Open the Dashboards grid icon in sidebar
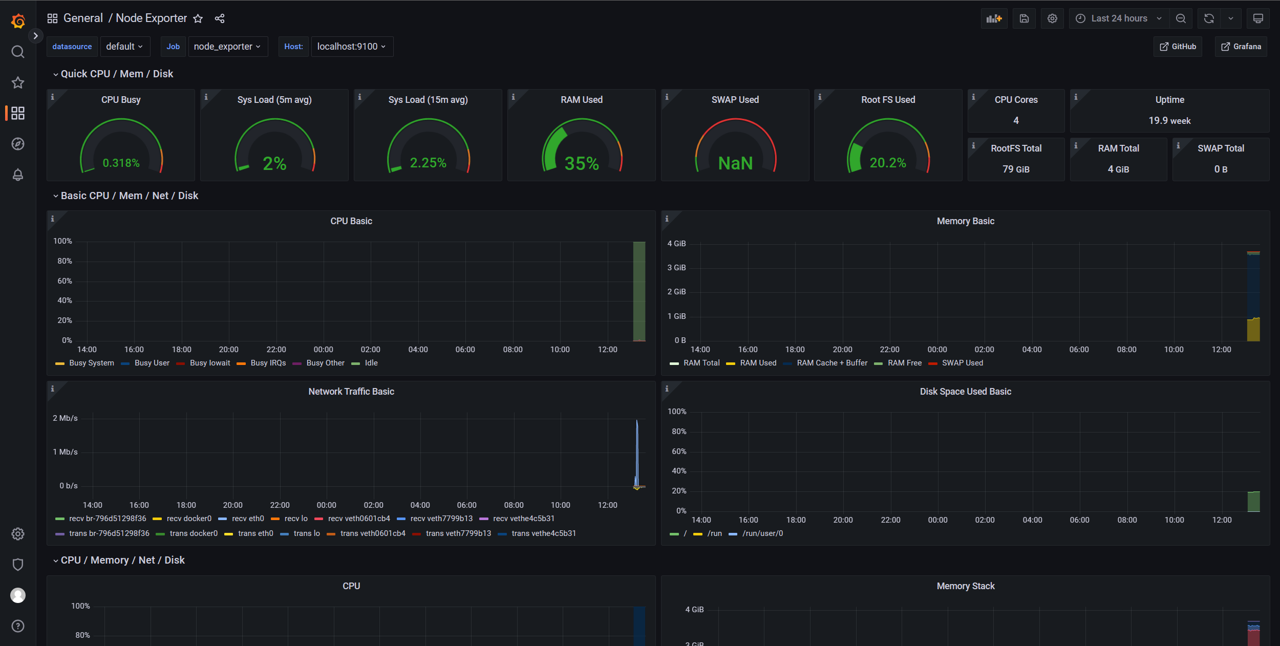The width and height of the screenshot is (1280, 646). click(18, 113)
